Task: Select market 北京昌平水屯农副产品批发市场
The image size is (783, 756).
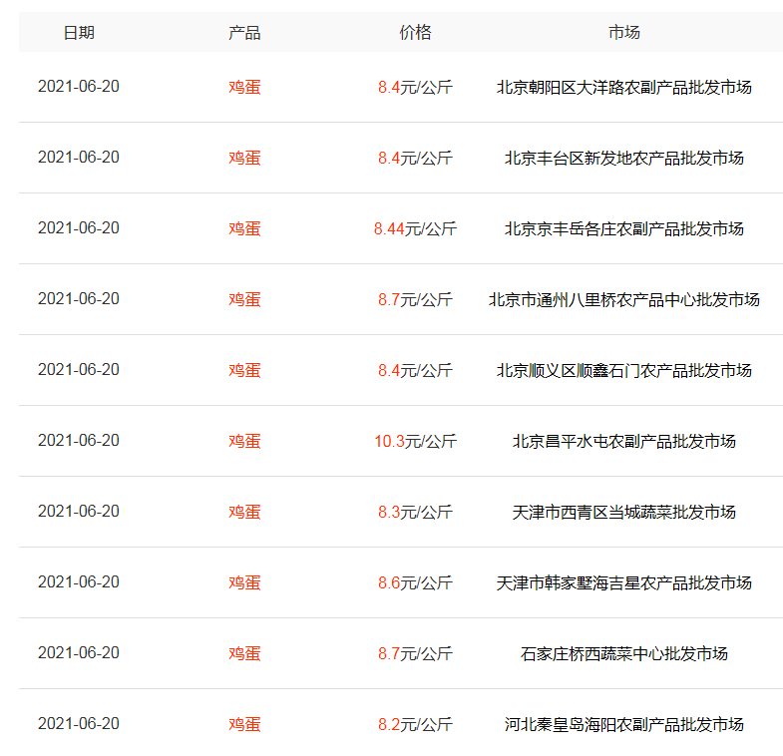Action: [x=623, y=442]
